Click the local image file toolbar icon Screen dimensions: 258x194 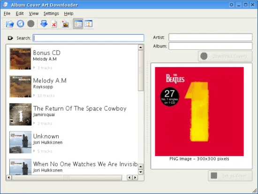click(65, 24)
